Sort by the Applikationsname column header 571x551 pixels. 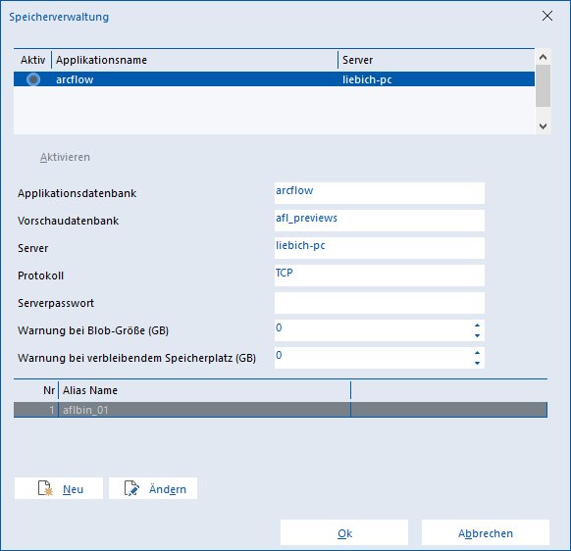pos(195,60)
